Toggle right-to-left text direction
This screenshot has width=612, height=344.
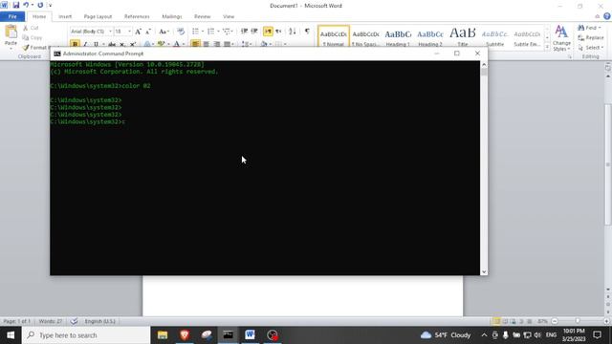[x=278, y=32]
